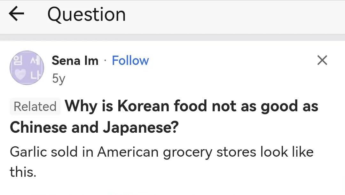Click the back navigation arrow to exit Question view

point(15,13)
